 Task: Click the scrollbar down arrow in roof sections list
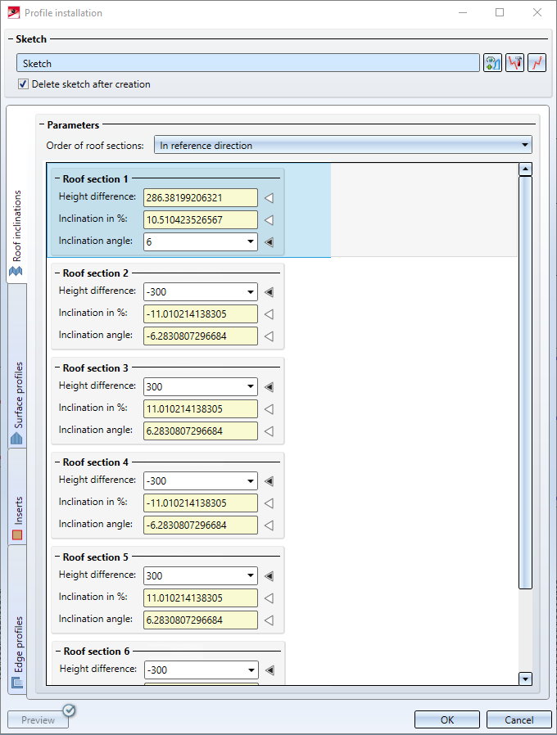click(525, 679)
